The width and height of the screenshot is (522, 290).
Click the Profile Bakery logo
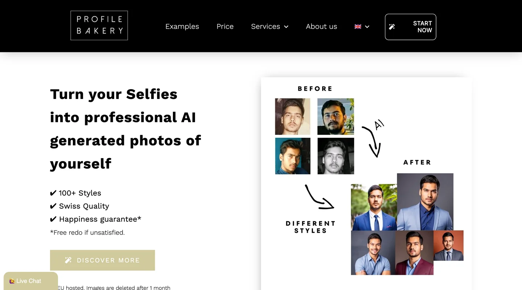[x=99, y=25]
